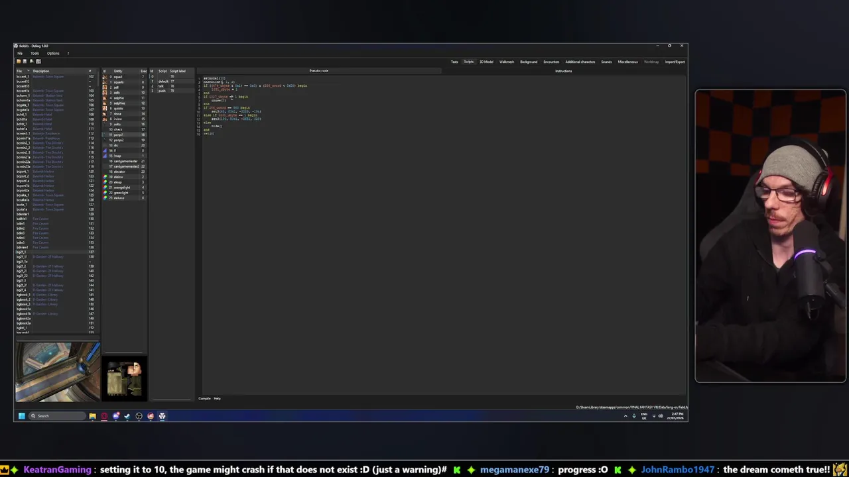Open Steam from the taskbar
Viewport: 849px width, 477px height.
click(127, 416)
